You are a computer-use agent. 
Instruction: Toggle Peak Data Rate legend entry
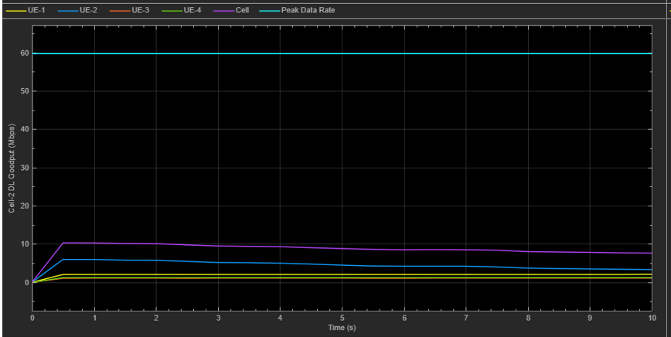click(x=298, y=10)
